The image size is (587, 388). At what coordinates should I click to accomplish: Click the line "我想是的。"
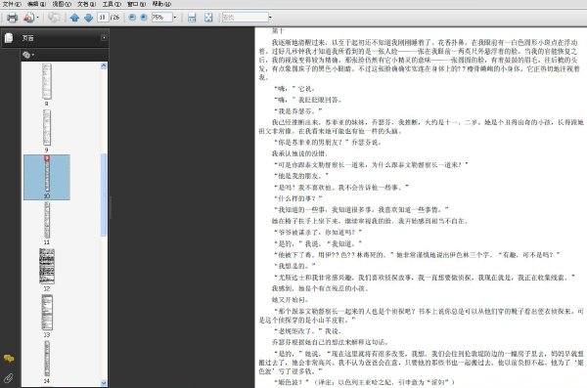[294, 266]
